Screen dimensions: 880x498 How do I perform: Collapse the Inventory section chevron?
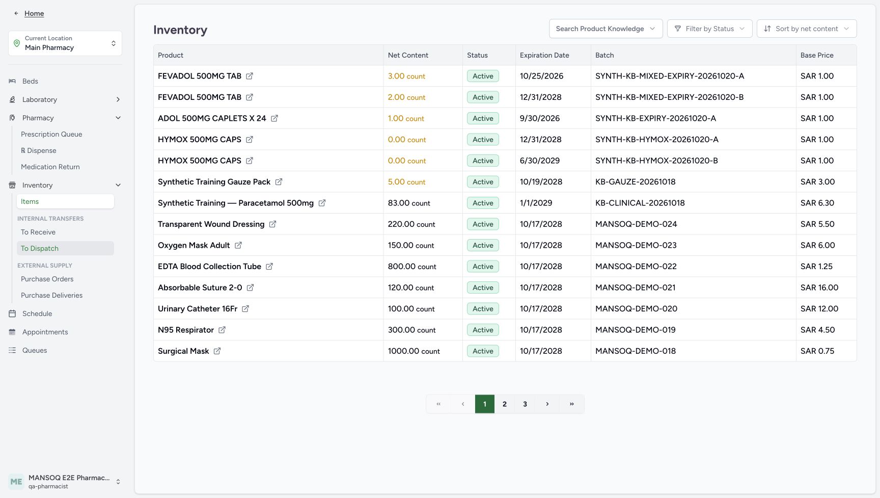(x=118, y=185)
